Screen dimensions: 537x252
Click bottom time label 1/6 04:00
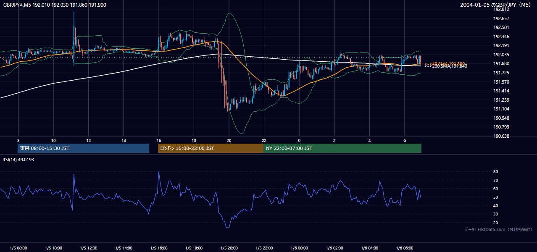[369, 248]
